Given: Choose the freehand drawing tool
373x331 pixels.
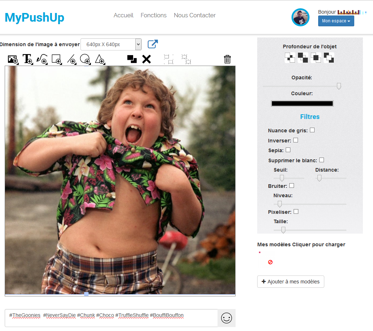Looking at the screenshot, I should point(42,59).
